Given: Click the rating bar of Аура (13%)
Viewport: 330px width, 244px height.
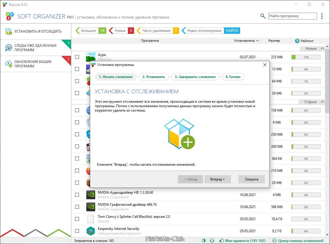Looking at the screenshot, I should coord(306,57).
